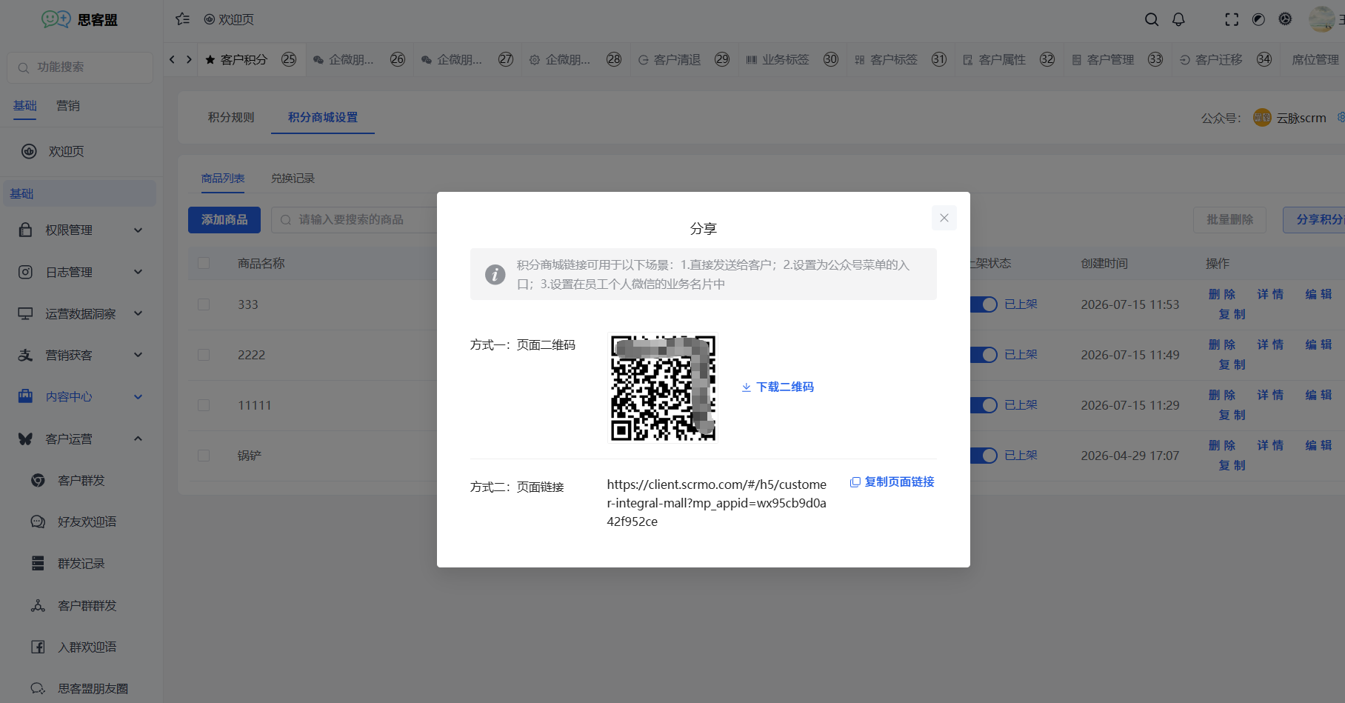Click 删除 for the 11:53 row
Viewport: 1345px width, 703px height.
(1222, 294)
